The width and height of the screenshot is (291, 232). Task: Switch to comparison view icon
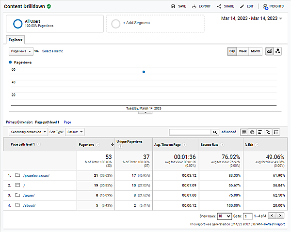tap(268, 132)
